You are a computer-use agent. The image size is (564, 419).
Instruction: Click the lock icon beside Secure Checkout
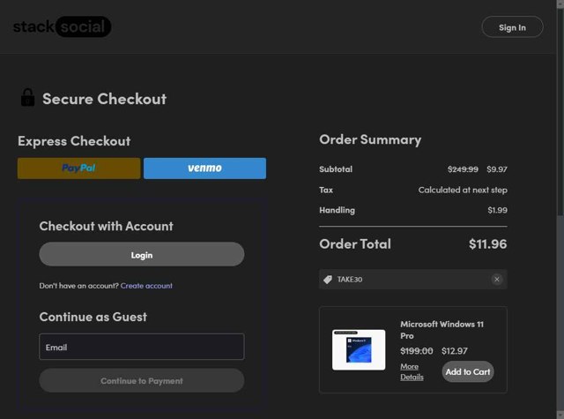point(27,98)
